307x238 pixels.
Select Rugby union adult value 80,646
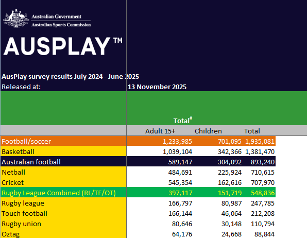(x=182, y=224)
